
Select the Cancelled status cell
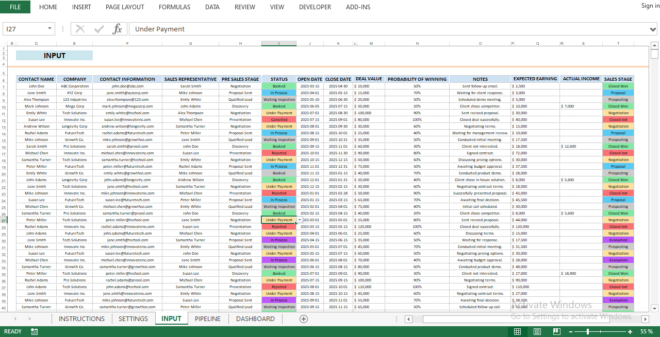coord(279,119)
